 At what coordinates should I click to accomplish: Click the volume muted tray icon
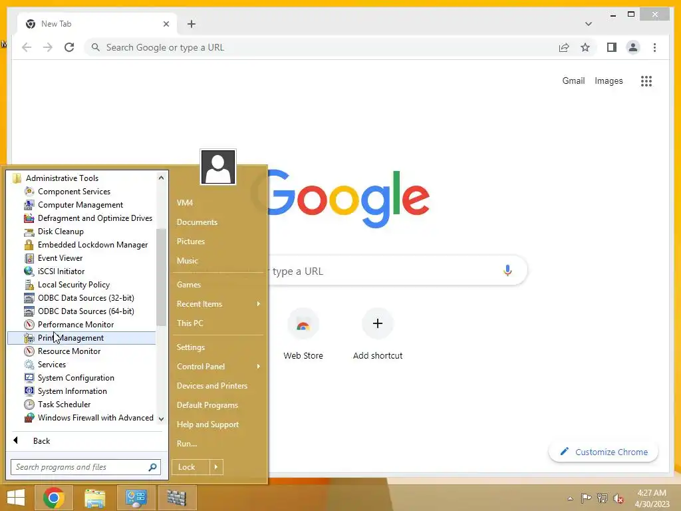[618, 498]
